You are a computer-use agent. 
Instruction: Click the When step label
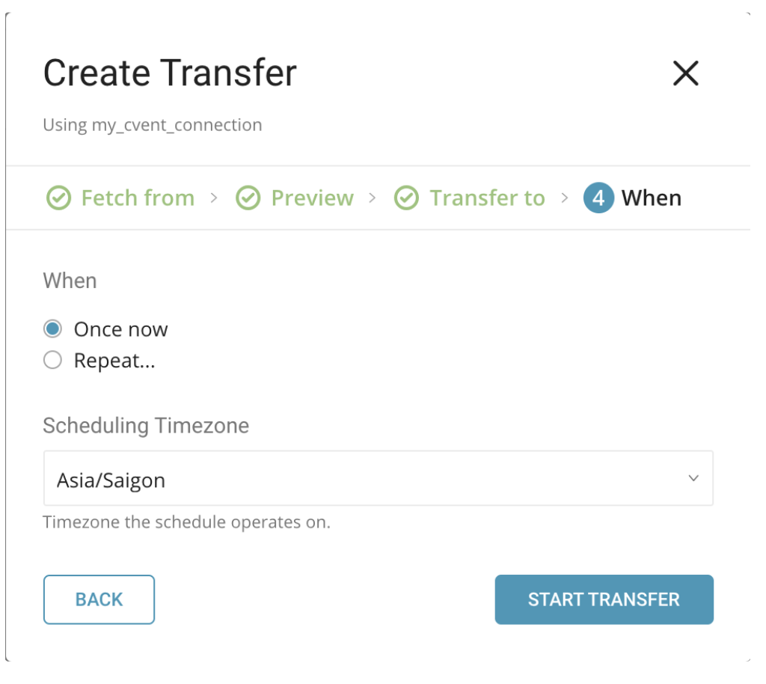click(x=652, y=198)
